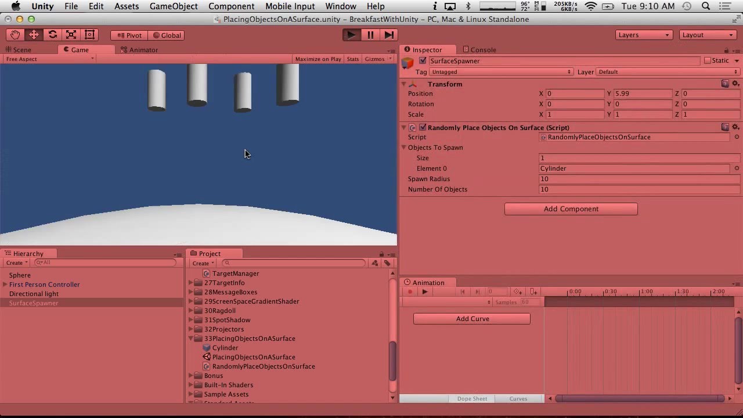Open the Static dropdown arrow
This screenshot has height=418, width=743.
pyautogui.click(x=737, y=61)
